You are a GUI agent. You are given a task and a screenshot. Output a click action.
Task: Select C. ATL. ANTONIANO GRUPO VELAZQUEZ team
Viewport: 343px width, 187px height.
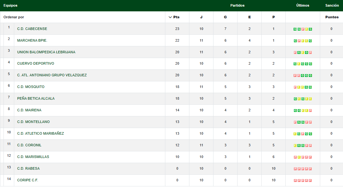click(52, 75)
